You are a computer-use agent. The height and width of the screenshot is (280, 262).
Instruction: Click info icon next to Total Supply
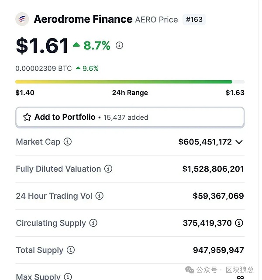pos(71,250)
